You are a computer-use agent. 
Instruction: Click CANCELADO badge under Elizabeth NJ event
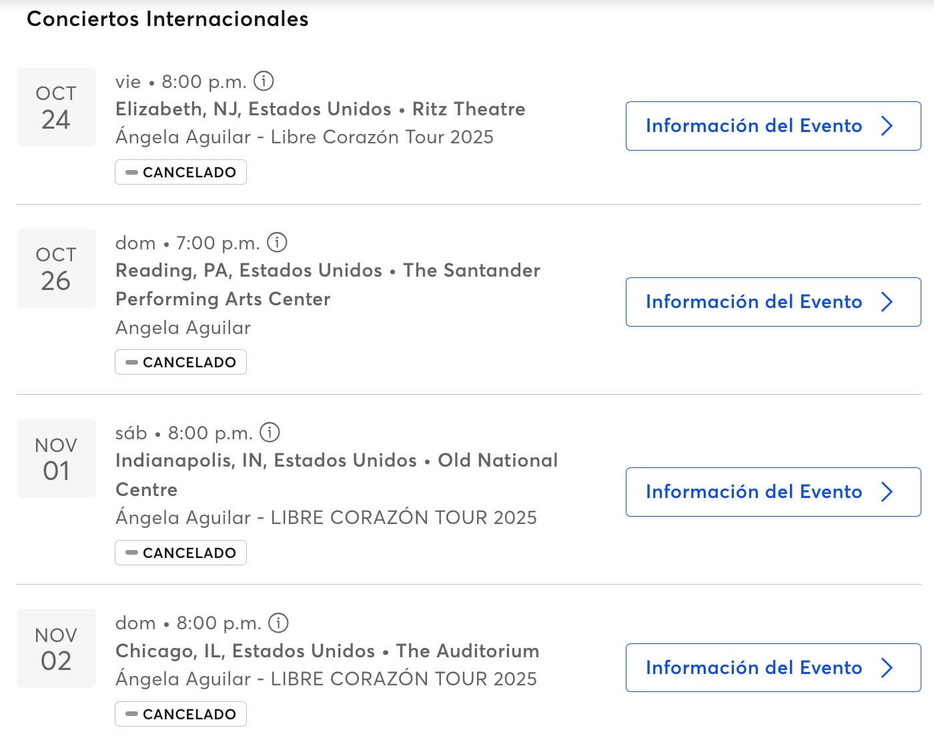pos(181,172)
